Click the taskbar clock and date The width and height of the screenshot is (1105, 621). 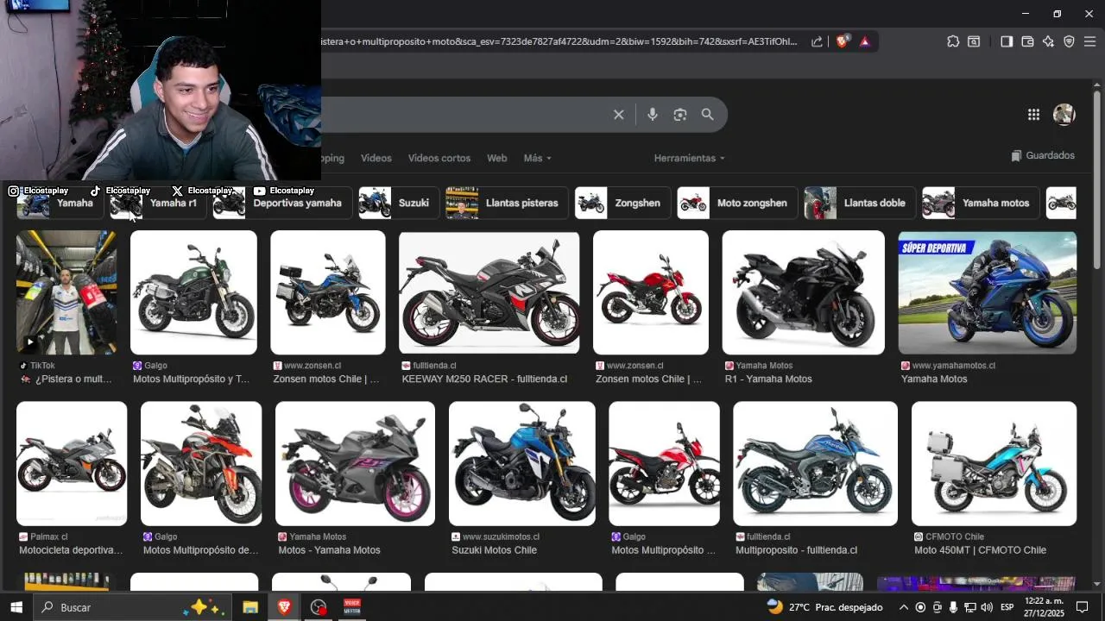click(1044, 607)
